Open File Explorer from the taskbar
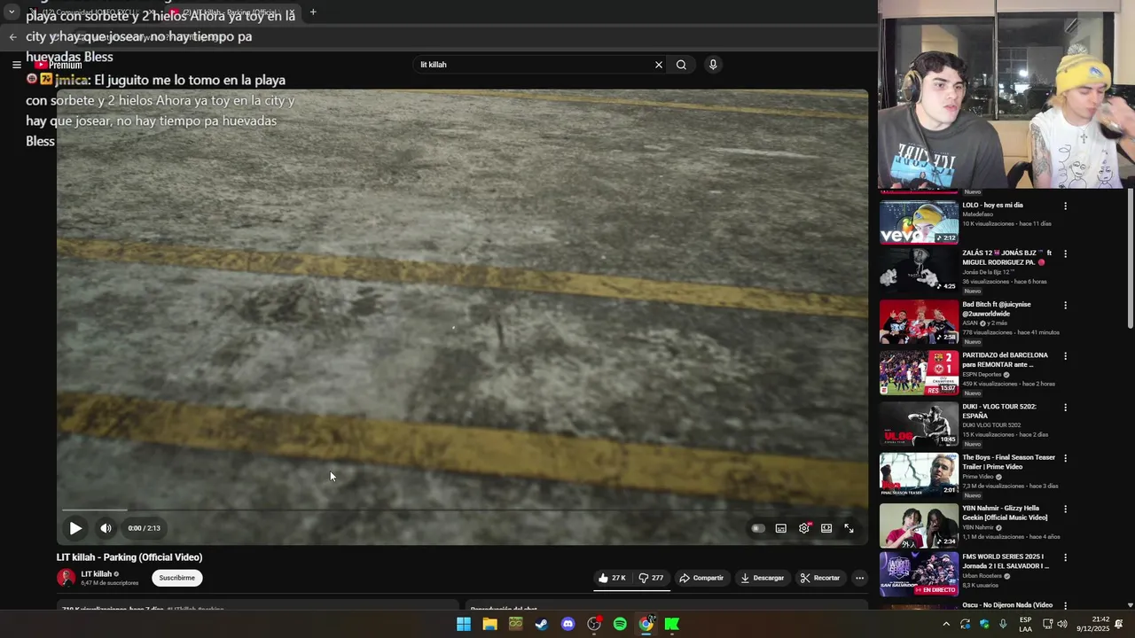 coord(489,624)
